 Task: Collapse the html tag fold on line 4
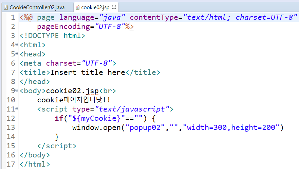pyautogui.click(x=17, y=45)
